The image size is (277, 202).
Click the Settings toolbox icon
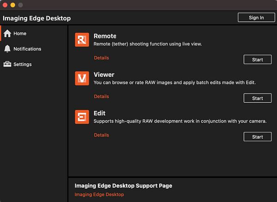tap(7, 64)
